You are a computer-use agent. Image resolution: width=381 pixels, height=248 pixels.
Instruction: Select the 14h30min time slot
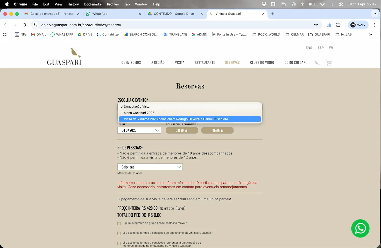tap(217, 130)
